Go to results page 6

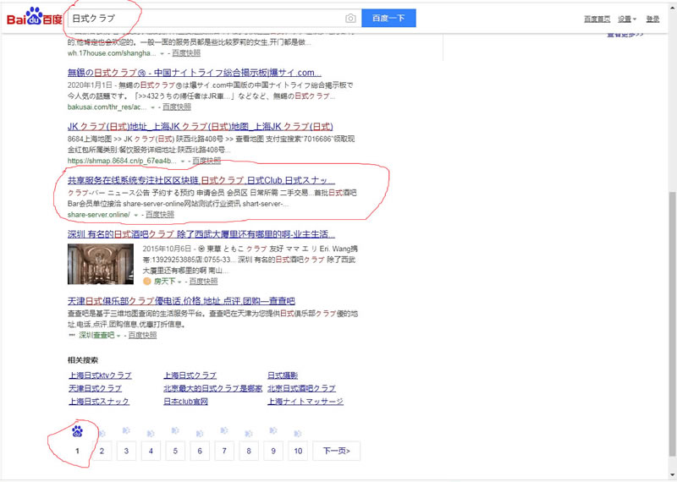click(x=200, y=451)
